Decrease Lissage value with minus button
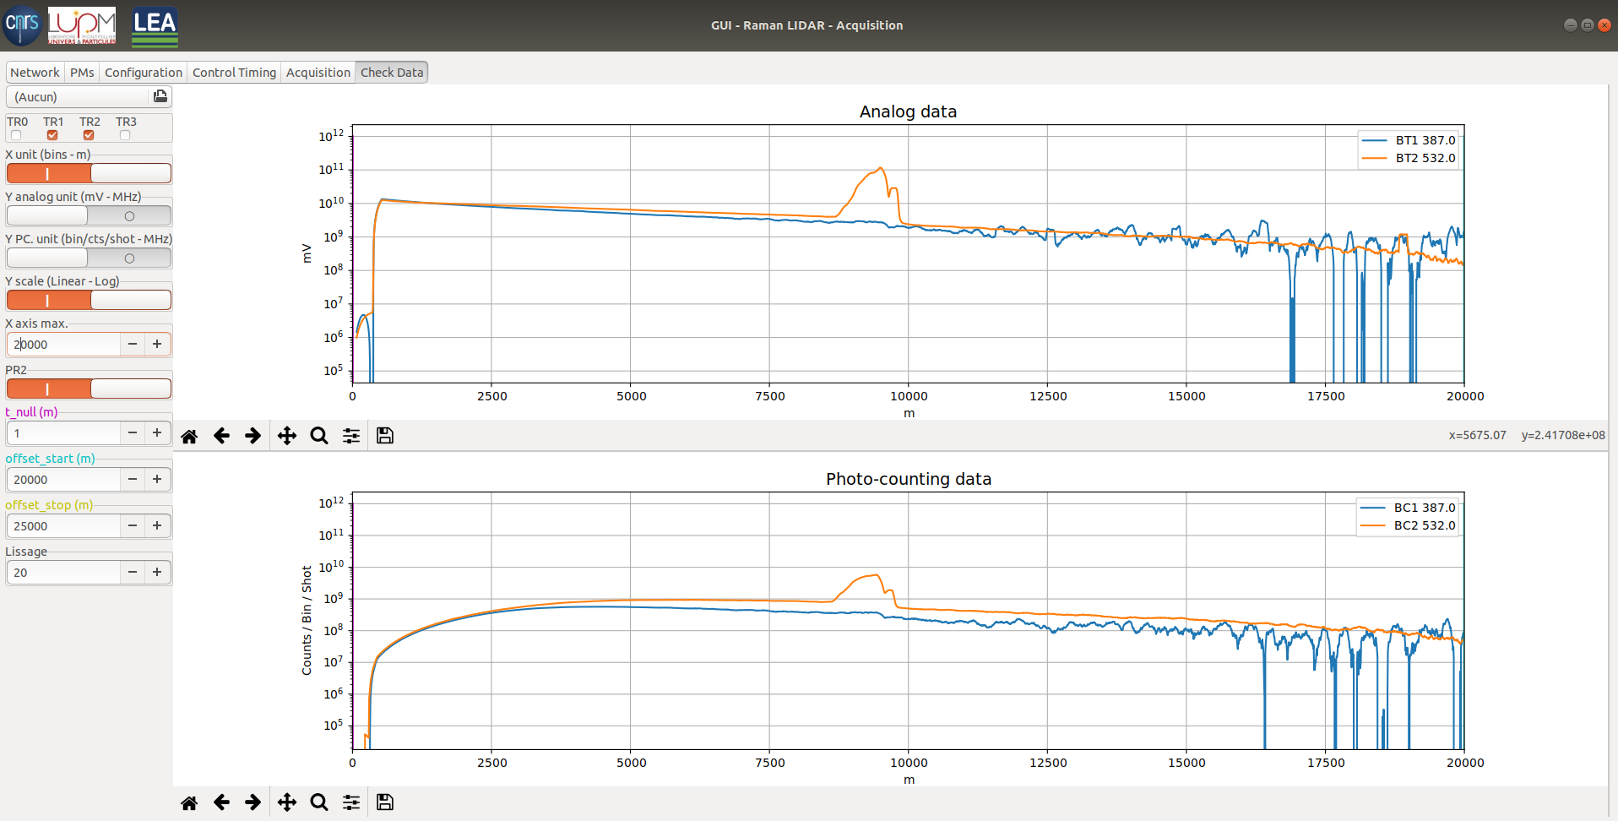This screenshot has width=1618, height=821. pos(133,572)
